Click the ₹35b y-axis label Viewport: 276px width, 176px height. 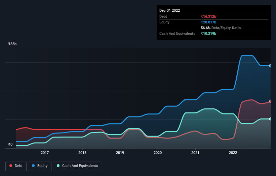pos(12,44)
